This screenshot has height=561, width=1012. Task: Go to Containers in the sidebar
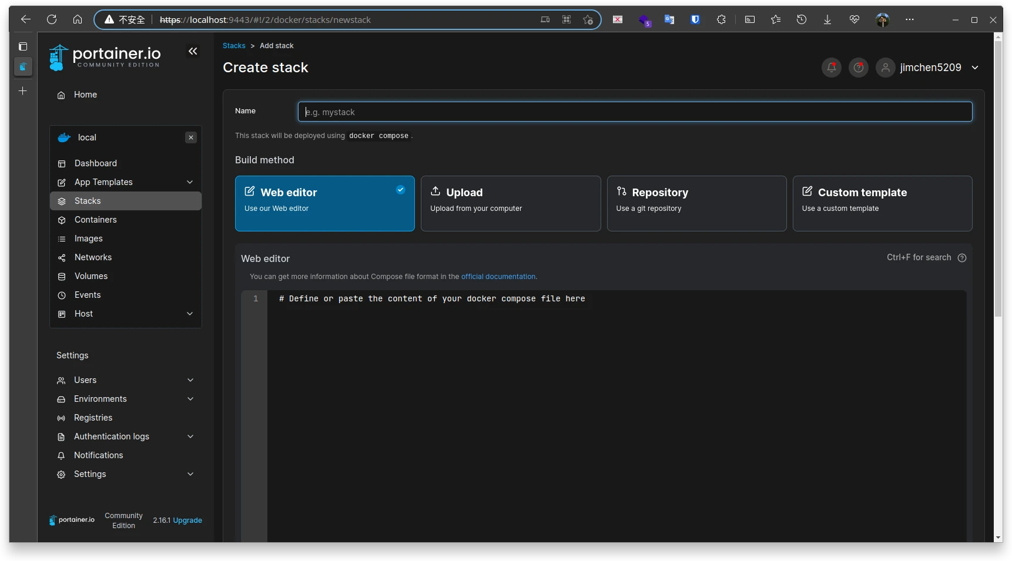click(x=95, y=220)
